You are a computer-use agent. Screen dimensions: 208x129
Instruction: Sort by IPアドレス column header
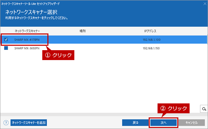tap(150, 31)
